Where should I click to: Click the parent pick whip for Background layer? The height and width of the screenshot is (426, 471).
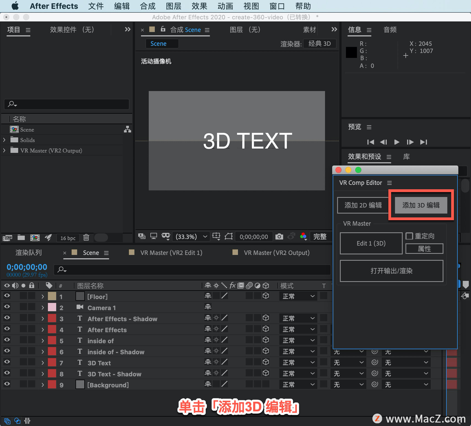click(x=375, y=384)
